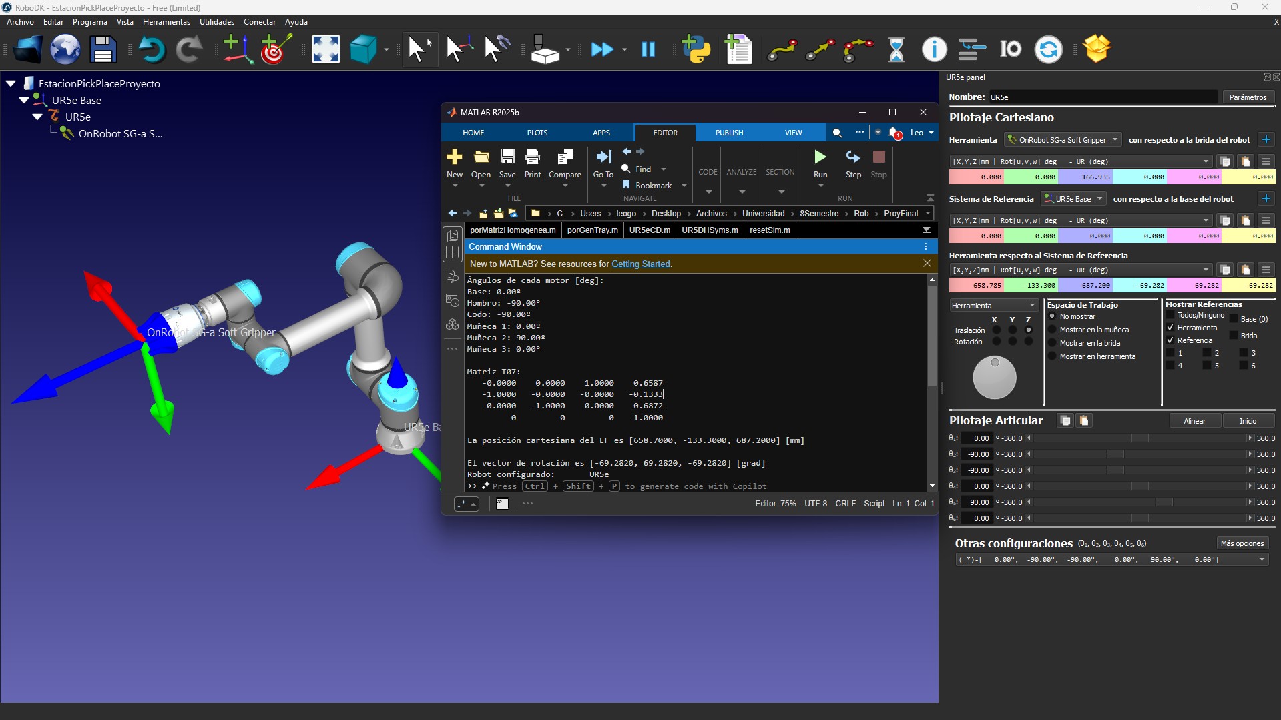Add a linear move instruction

coord(820,49)
